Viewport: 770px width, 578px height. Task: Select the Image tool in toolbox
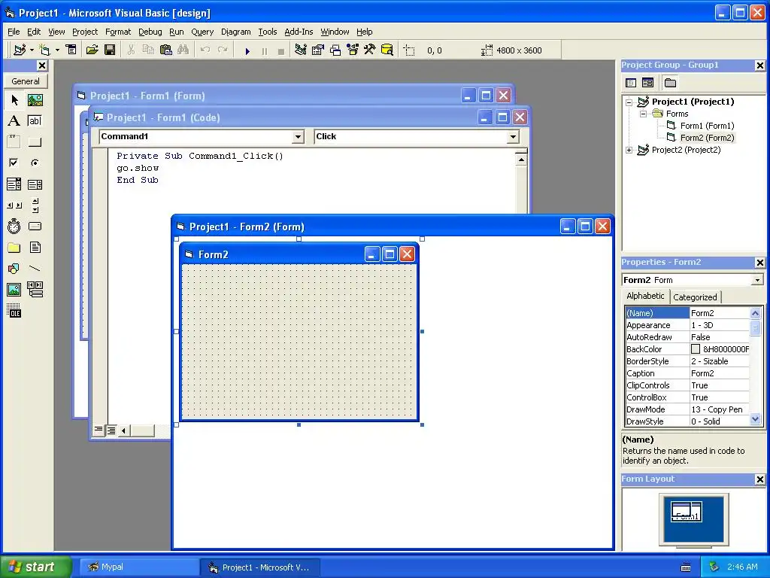tap(14, 290)
